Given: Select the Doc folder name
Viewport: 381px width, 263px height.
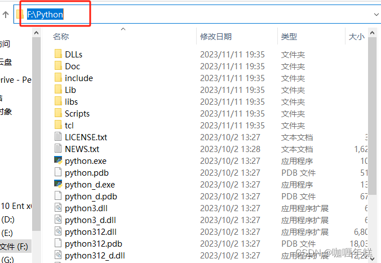Looking at the screenshot, I should click(x=72, y=66).
